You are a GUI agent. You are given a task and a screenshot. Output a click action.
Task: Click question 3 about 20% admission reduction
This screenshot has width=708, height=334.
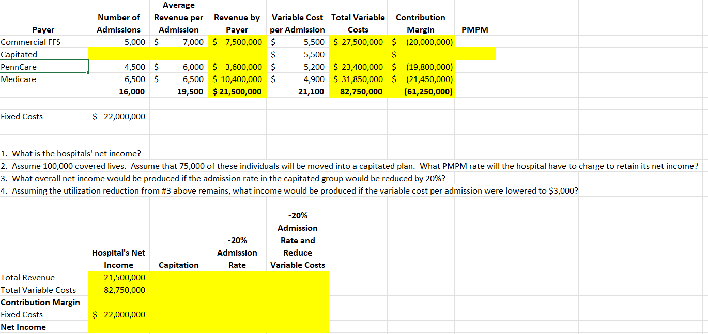(x=223, y=178)
